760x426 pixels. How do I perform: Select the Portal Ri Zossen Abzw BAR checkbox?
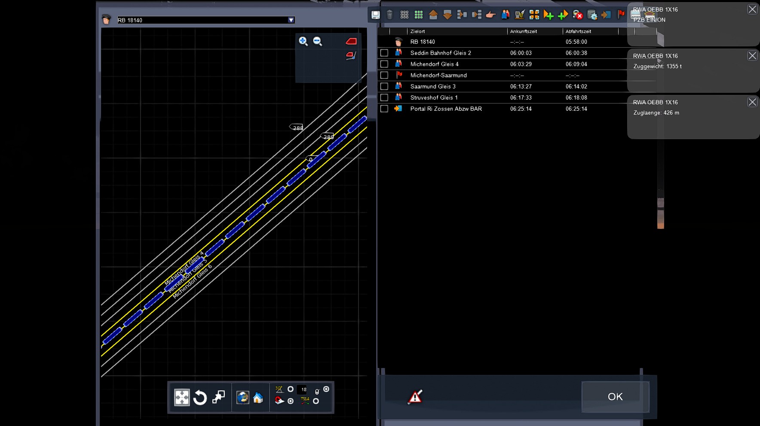click(384, 109)
